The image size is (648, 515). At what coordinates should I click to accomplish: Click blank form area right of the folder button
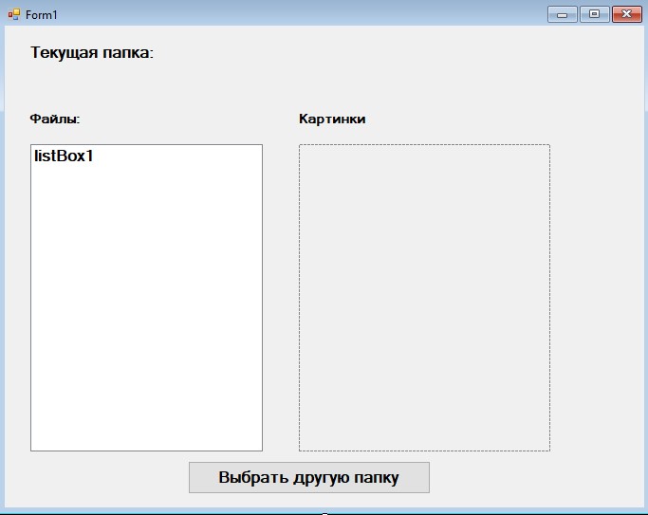point(531,478)
